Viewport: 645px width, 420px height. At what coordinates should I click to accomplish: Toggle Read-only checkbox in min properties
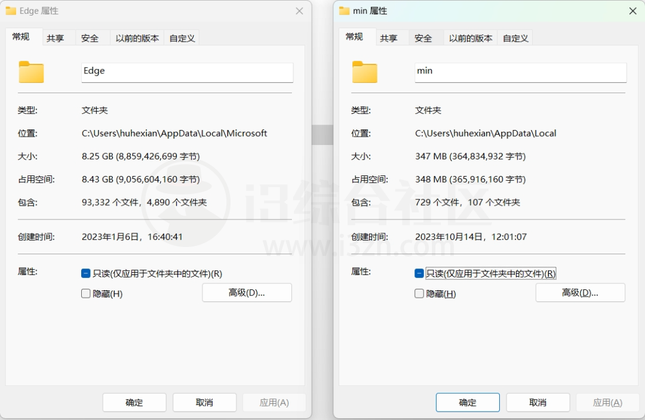(419, 273)
